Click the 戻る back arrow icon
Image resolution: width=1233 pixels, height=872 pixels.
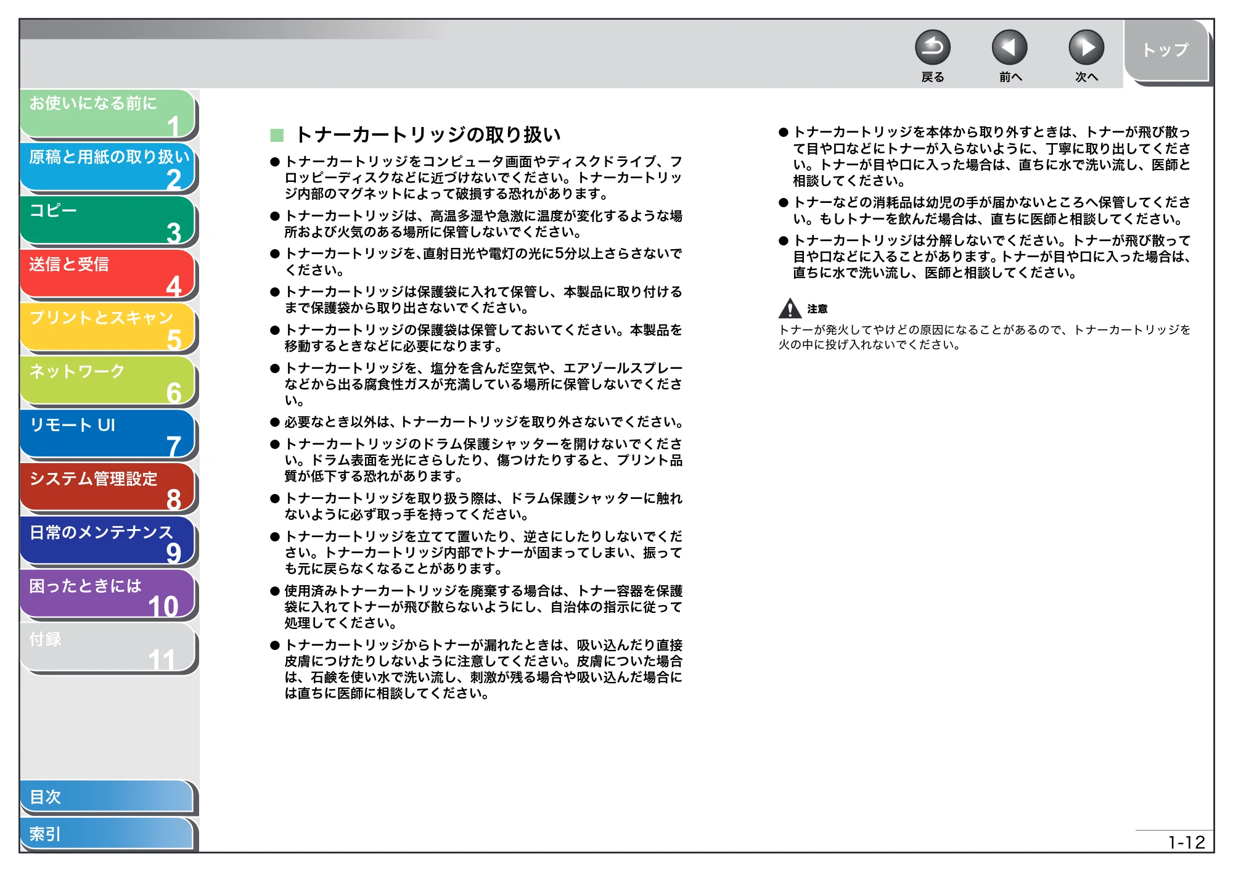click(x=932, y=47)
